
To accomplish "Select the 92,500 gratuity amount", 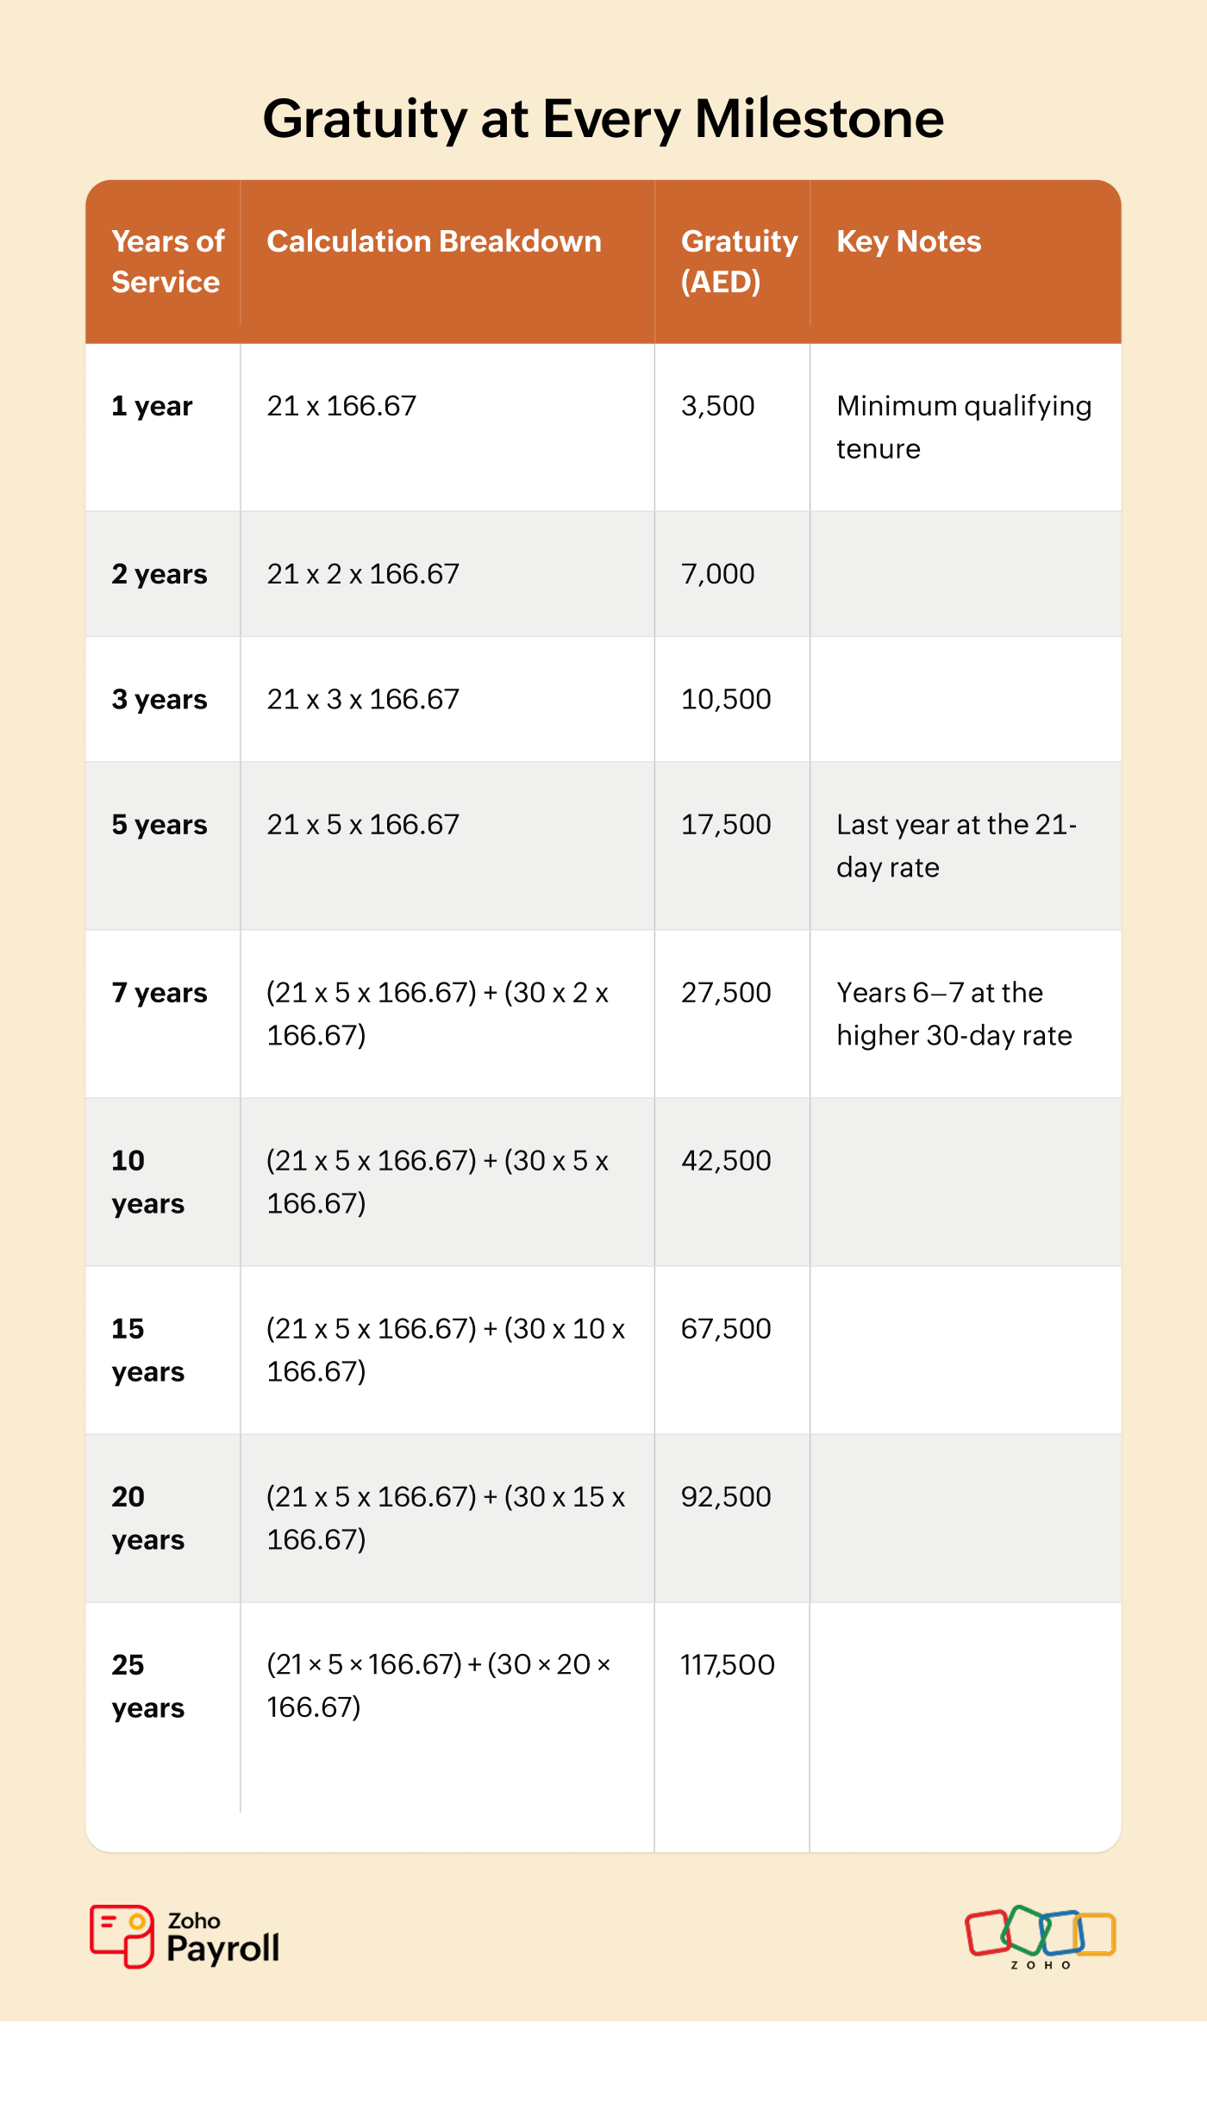I will (x=726, y=1497).
